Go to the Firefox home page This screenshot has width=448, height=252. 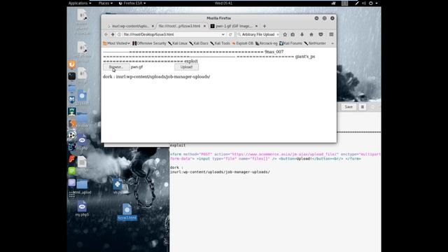pyautogui.click(x=311, y=34)
